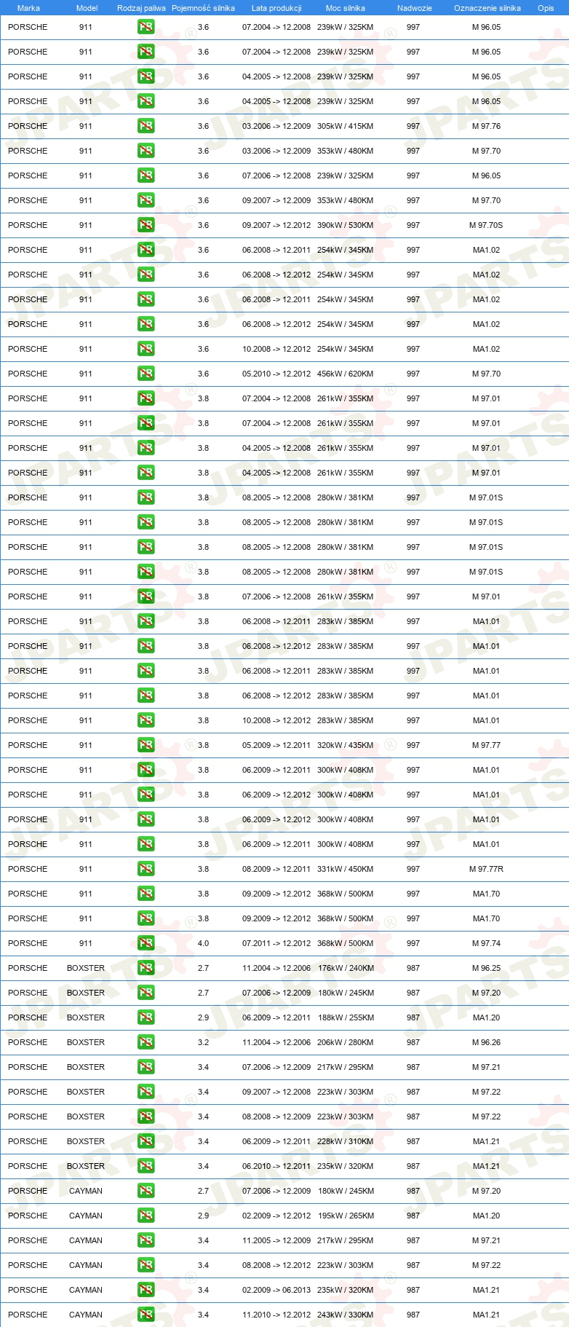Click power value 206kW / 280KM
Screen dimensions: 569x1327
tap(345, 1042)
